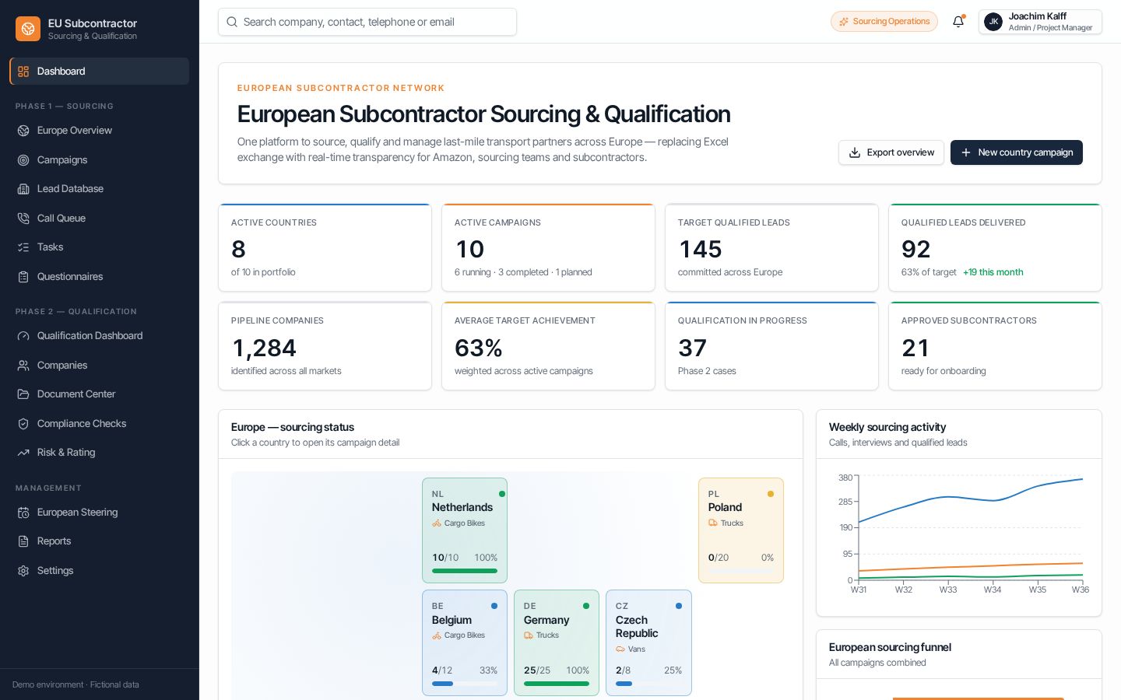Click the "+19 this month" text

[x=993, y=272]
